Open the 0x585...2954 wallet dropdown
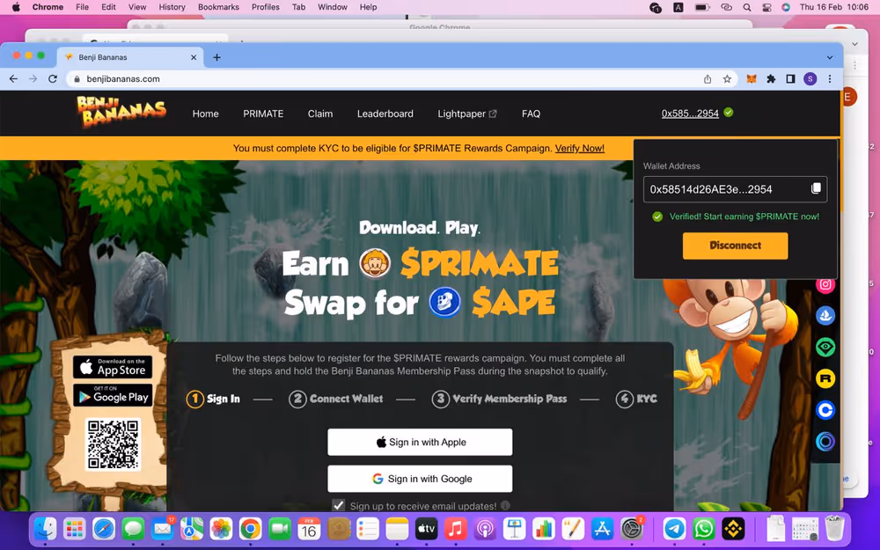 coord(690,114)
